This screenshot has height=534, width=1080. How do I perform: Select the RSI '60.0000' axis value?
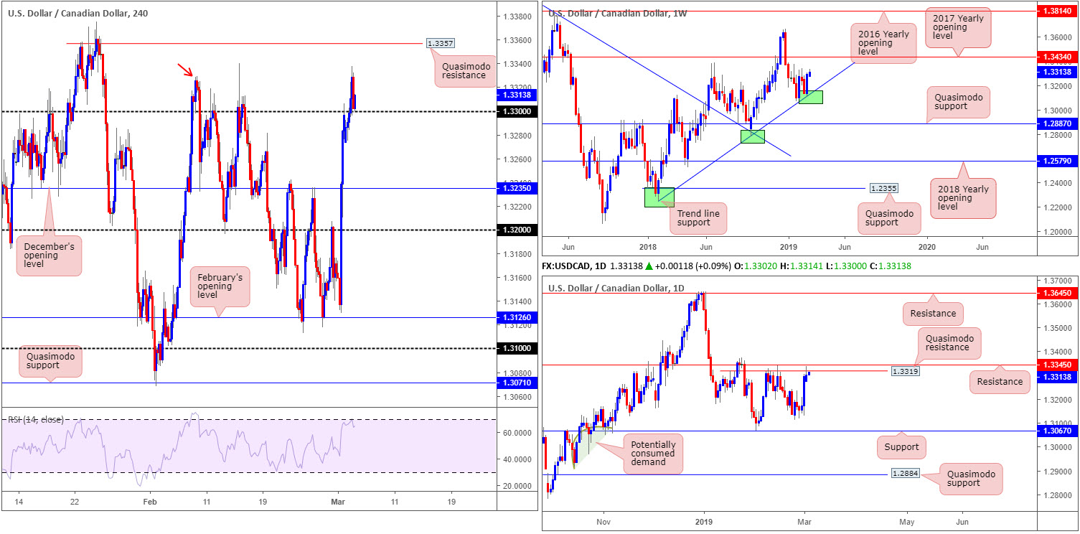[517, 433]
